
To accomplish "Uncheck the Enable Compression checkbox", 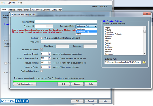I will pos(42,49).
